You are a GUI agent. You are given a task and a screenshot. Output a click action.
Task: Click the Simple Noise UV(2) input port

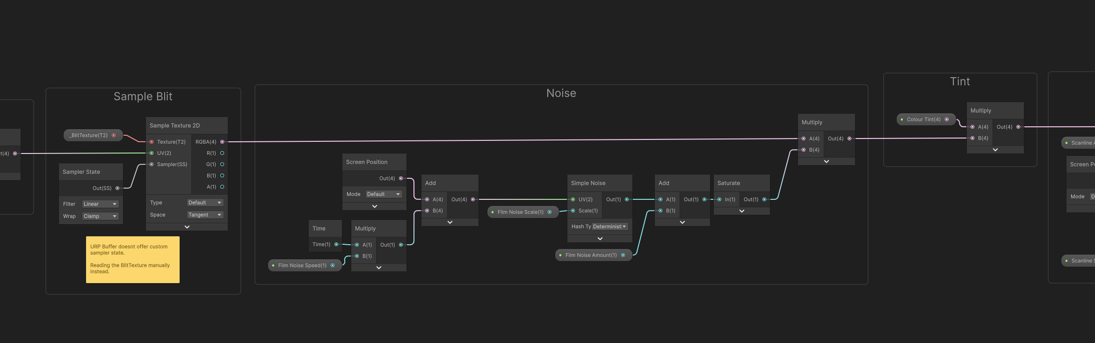pyautogui.click(x=573, y=199)
